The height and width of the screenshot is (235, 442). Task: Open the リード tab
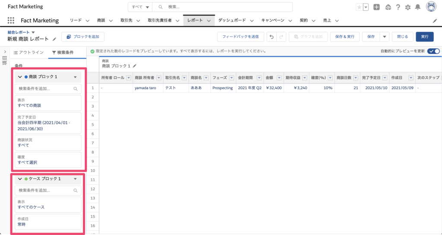coord(76,20)
